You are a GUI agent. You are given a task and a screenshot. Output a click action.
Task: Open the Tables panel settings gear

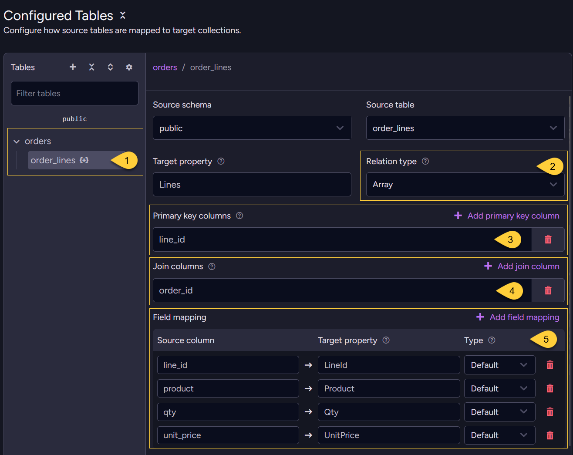point(129,67)
